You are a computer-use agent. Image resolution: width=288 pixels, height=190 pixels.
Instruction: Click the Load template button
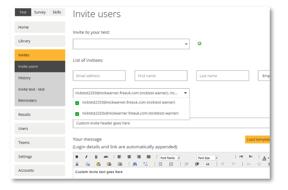point(257,139)
